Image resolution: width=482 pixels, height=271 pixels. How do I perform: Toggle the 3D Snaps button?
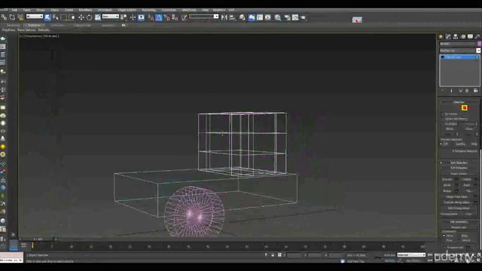[x=151, y=17]
